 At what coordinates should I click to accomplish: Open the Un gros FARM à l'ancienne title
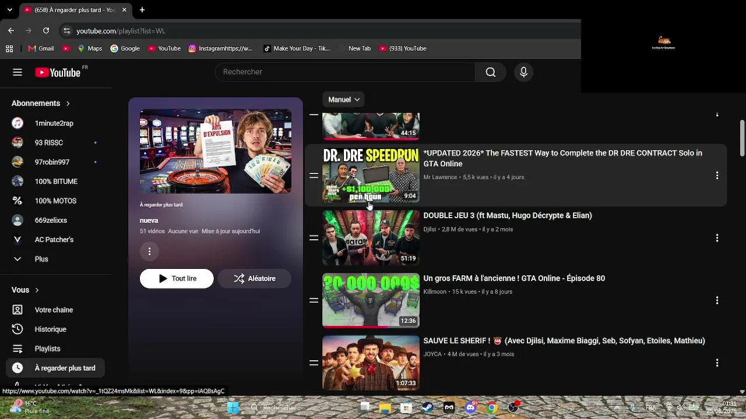[x=514, y=278]
